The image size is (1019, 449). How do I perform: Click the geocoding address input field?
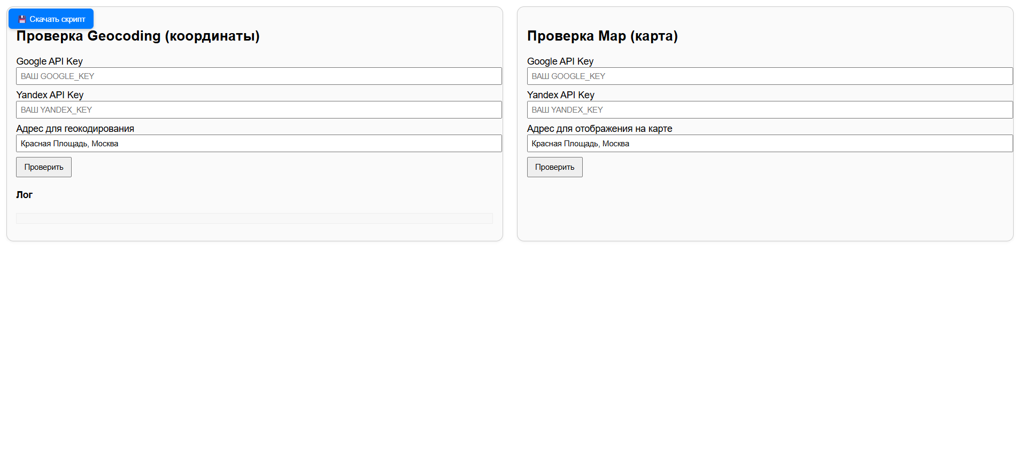[x=259, y=144]
